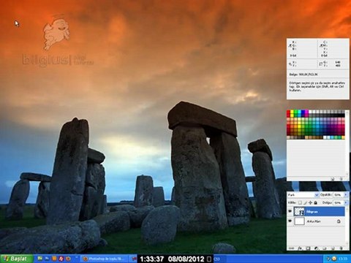Click the X/Y crosshair icon in Info panel
The image size is (351, 263).
(x=290, y=64)
